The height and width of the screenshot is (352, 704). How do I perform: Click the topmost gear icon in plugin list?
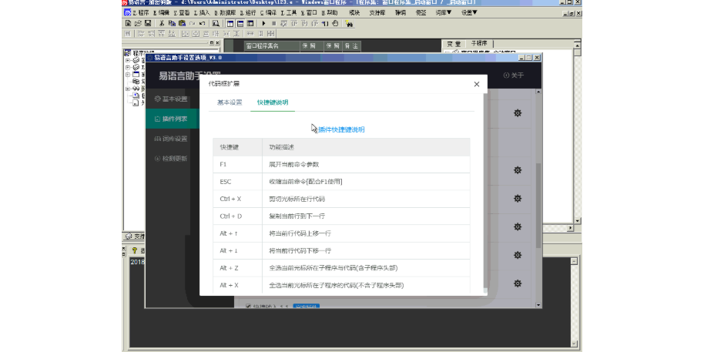(x=518, y=113)
